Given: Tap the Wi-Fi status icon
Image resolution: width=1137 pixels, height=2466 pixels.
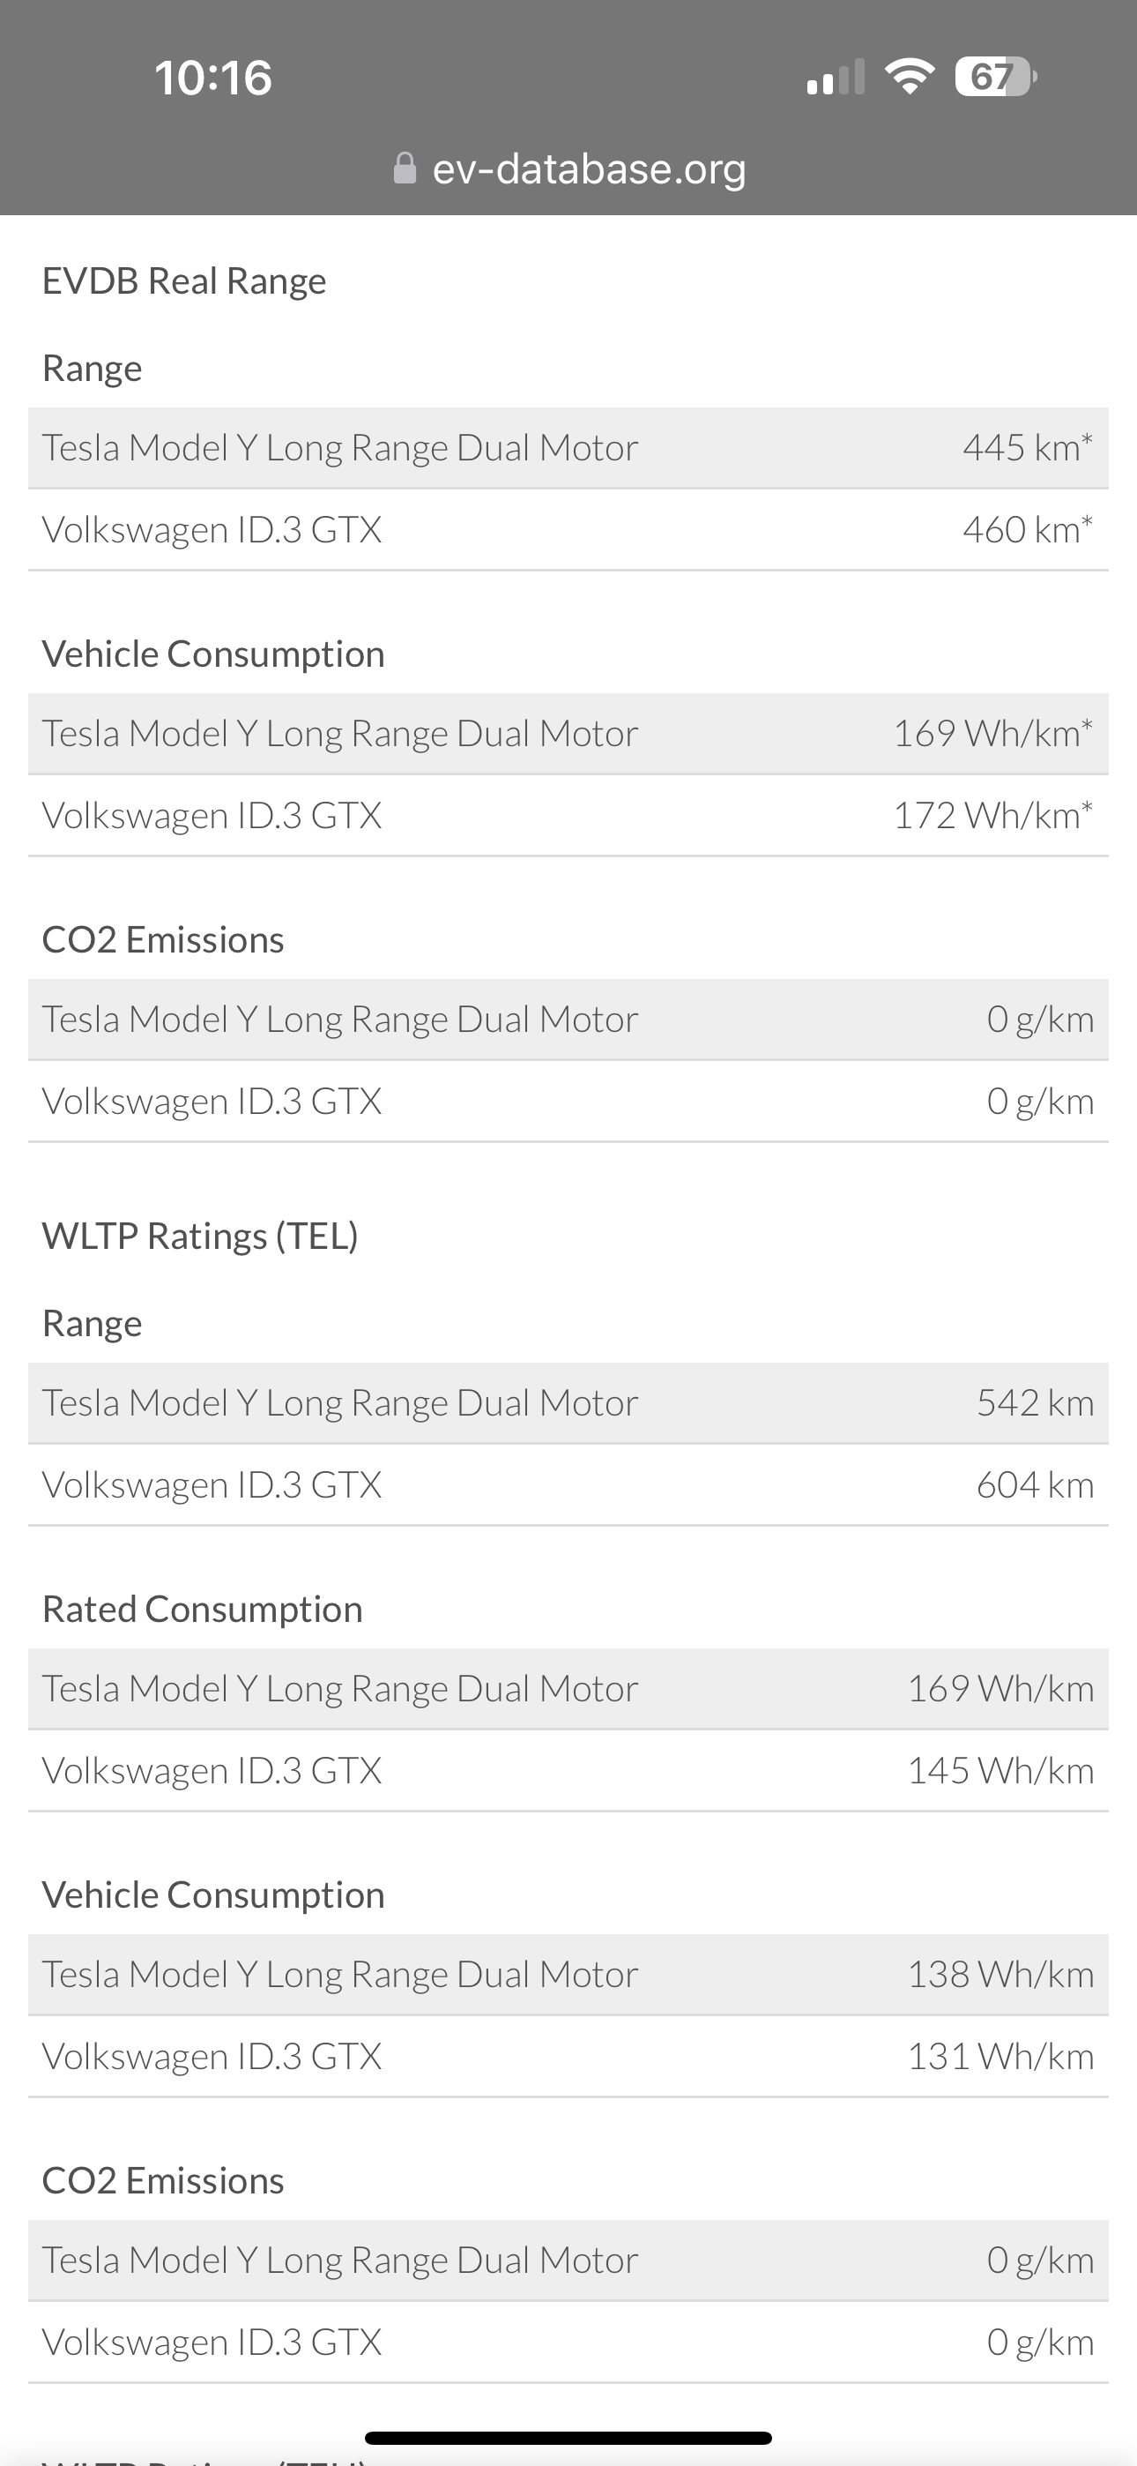Looking at the screenshot, I should tap(910, 76).
